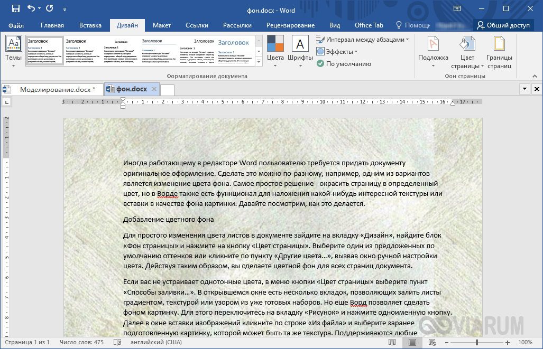Open the 100% zoom level dialog

click(525, 342)
